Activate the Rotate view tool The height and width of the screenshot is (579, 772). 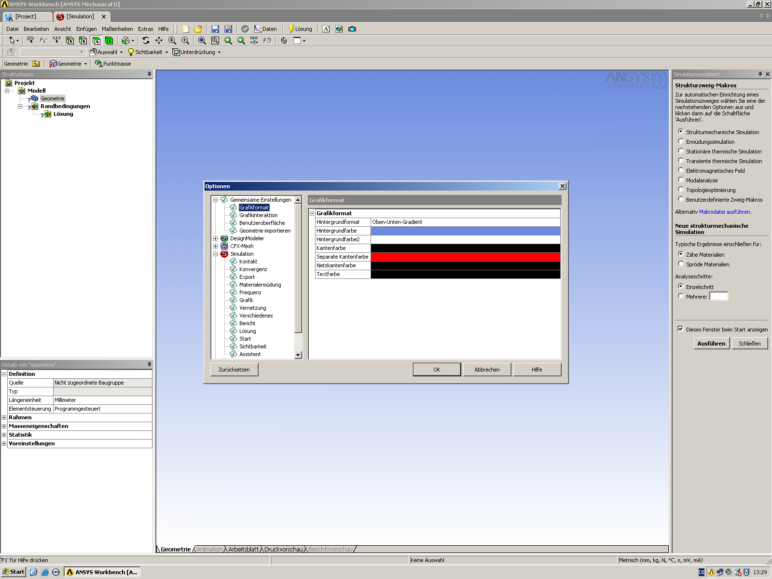[146, 41]
